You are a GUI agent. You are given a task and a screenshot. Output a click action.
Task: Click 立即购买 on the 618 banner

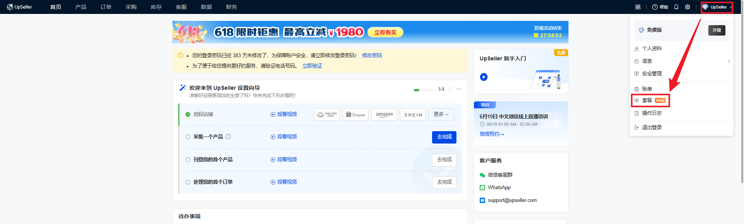(385, 32)
